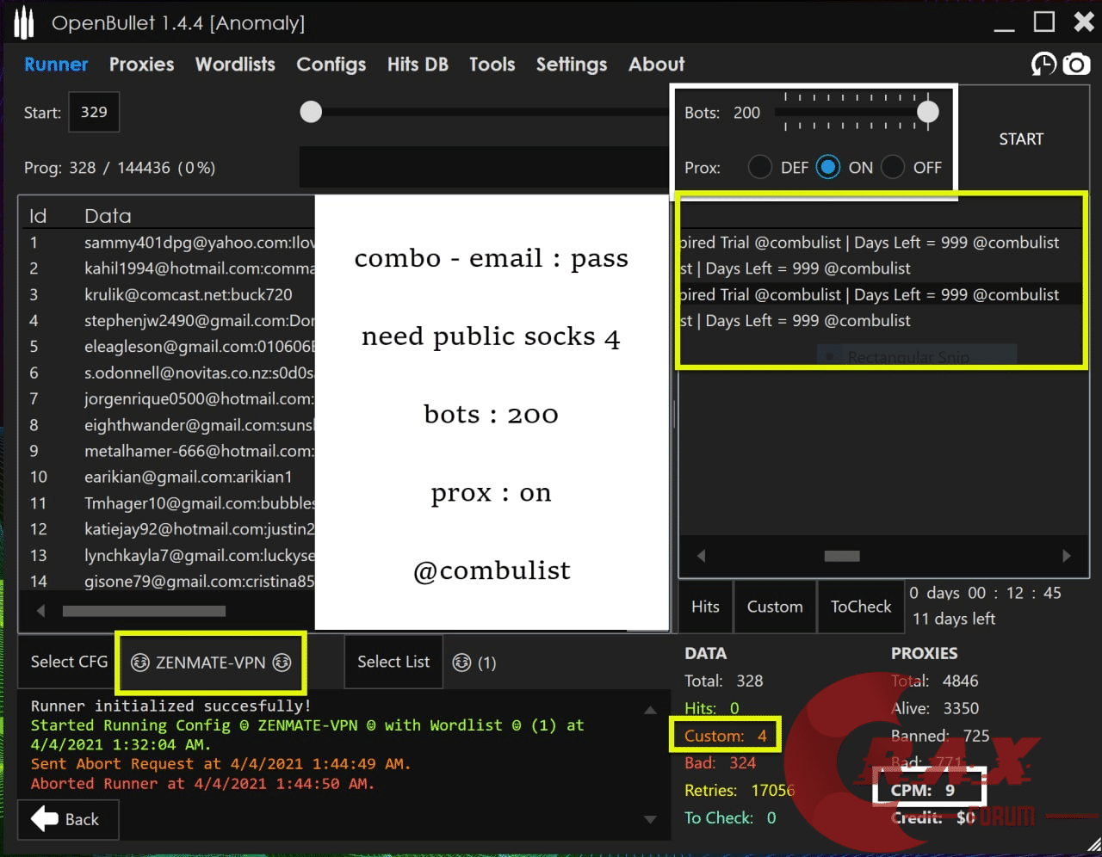Click the Bots slider handle

point(928,112)
